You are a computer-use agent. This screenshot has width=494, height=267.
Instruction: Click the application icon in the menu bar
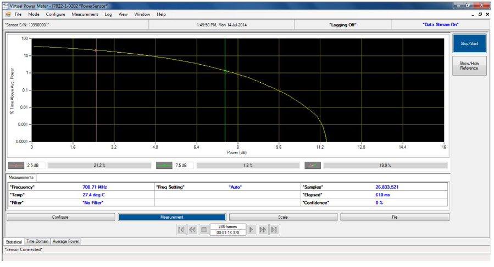pos(8,14)
